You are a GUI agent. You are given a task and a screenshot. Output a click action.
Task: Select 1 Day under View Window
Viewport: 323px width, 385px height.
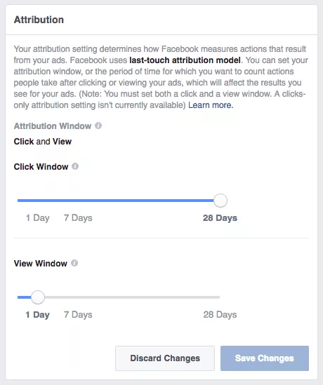(38, 315)
